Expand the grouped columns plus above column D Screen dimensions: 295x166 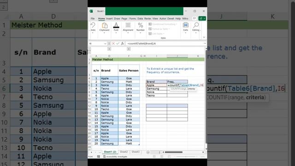click(109, 49)
